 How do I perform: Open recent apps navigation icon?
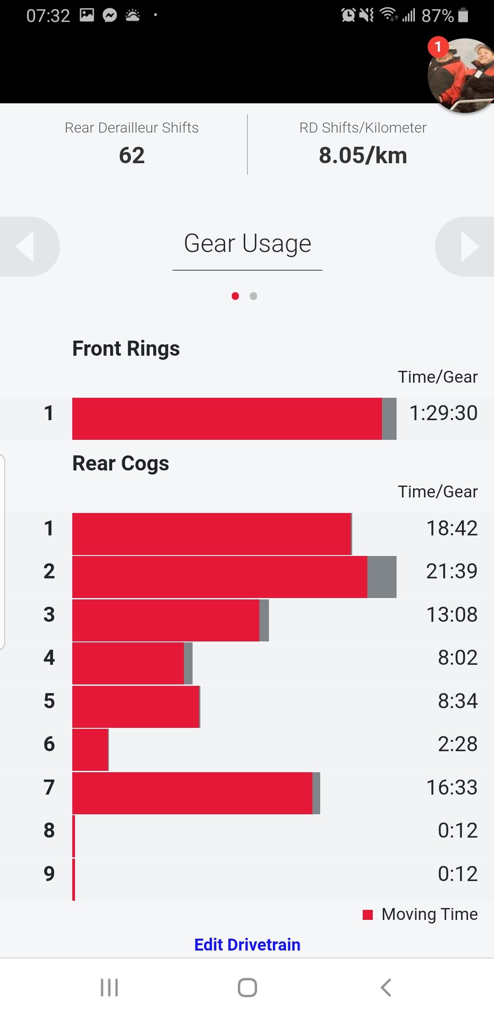pyautogui.click(x=109, y=988)
